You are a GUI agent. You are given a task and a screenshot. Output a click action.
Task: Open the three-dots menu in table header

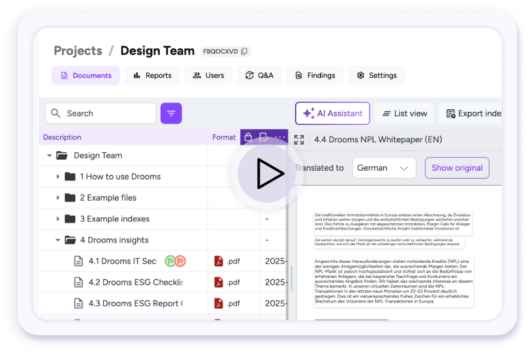coord(280,137)
